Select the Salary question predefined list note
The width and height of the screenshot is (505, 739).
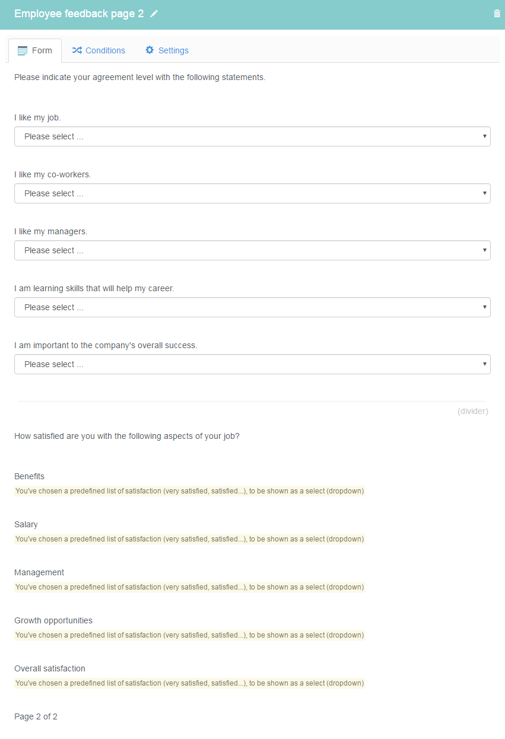click(189, 539)
